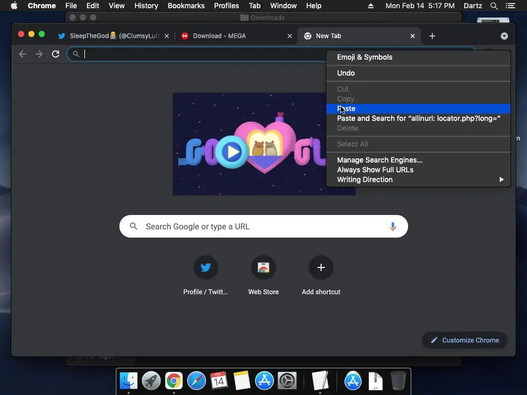
Task: Open the Applications folder in dock
Action: (353, 381)
